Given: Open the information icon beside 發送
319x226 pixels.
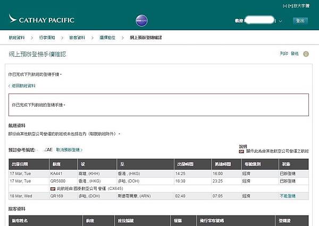Looking at the screenshot, I should tap(306, 54).
